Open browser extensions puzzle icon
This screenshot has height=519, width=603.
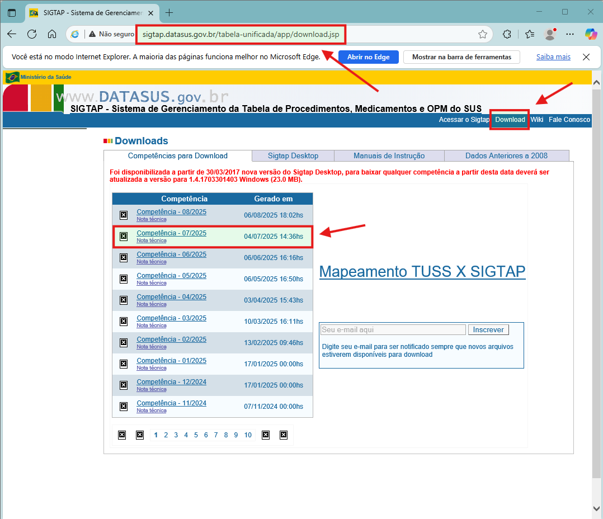(x=507, y=34)
